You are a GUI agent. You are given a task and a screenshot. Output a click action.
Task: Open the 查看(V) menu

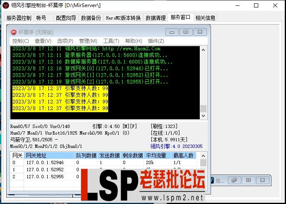click(43, 41)
